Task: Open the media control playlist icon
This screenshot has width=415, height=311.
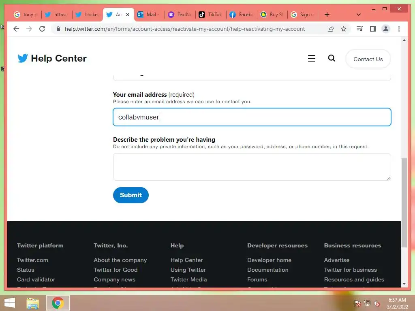Action: (360, 29)
